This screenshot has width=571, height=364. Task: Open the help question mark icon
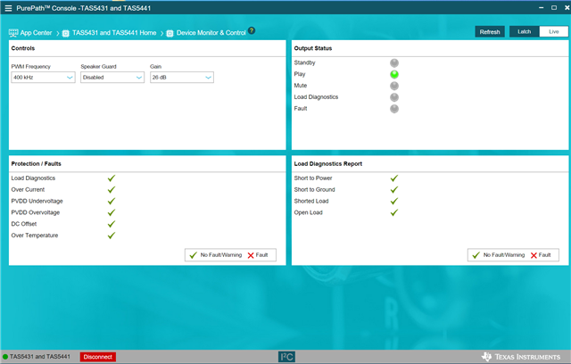pos(252,30)
